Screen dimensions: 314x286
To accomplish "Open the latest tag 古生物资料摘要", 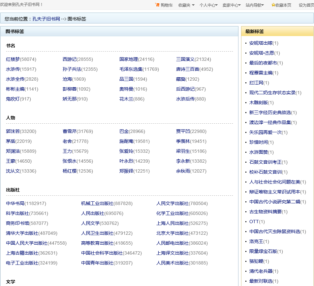I will coord(265,212).
